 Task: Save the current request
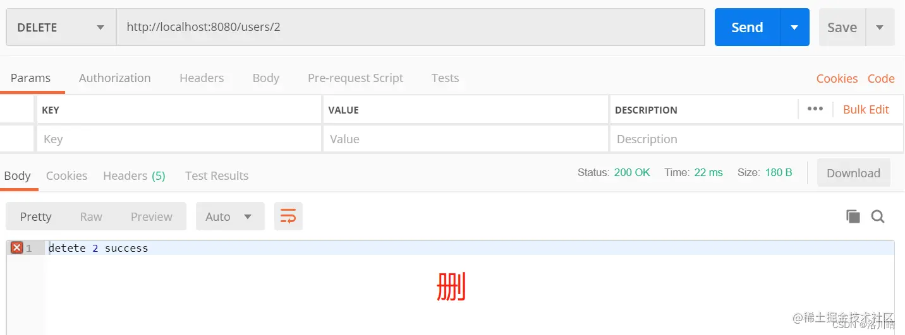[x=842, y=27]
